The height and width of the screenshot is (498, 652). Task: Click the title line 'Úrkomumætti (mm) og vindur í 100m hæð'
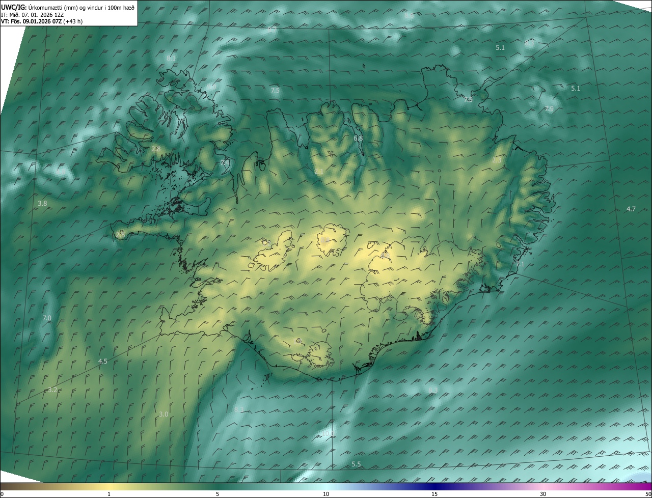point(82,7)
